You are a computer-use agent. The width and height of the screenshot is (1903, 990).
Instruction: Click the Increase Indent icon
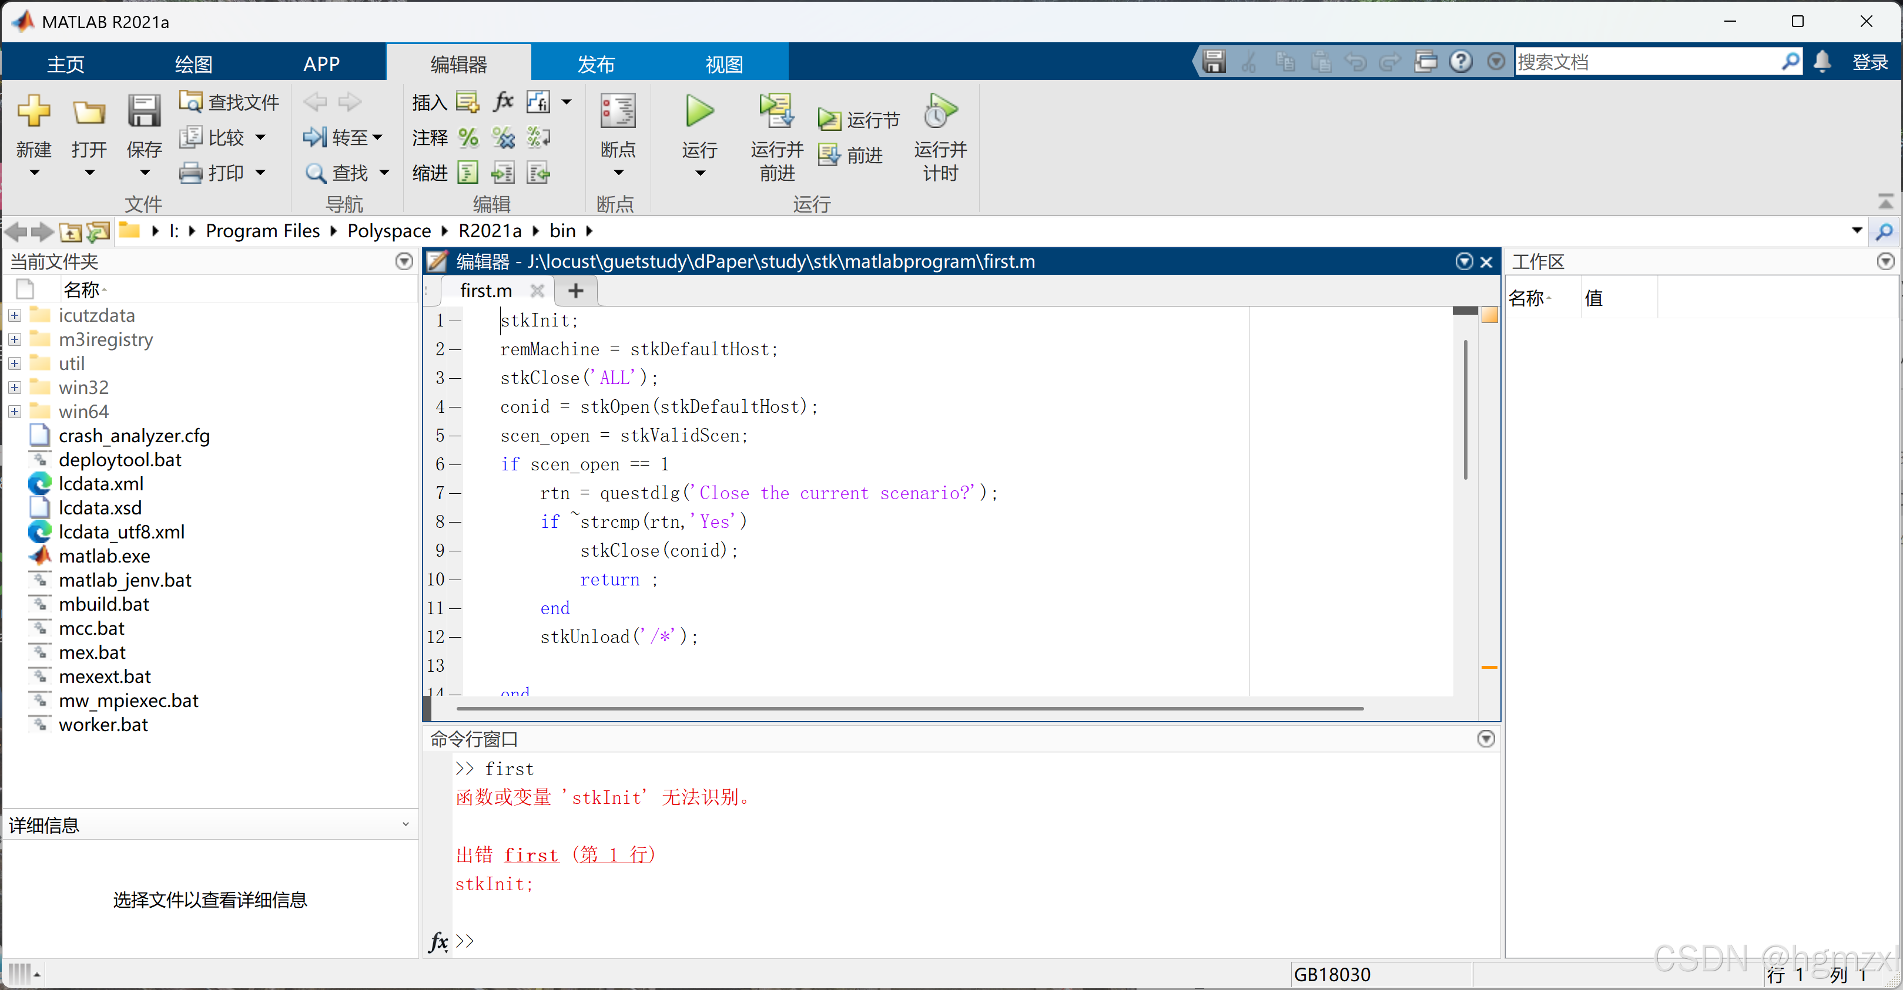[503, 173]
